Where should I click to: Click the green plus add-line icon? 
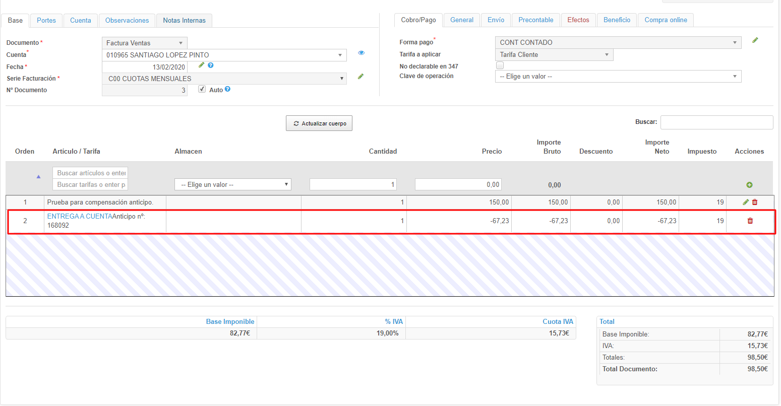tap(749, 185)
